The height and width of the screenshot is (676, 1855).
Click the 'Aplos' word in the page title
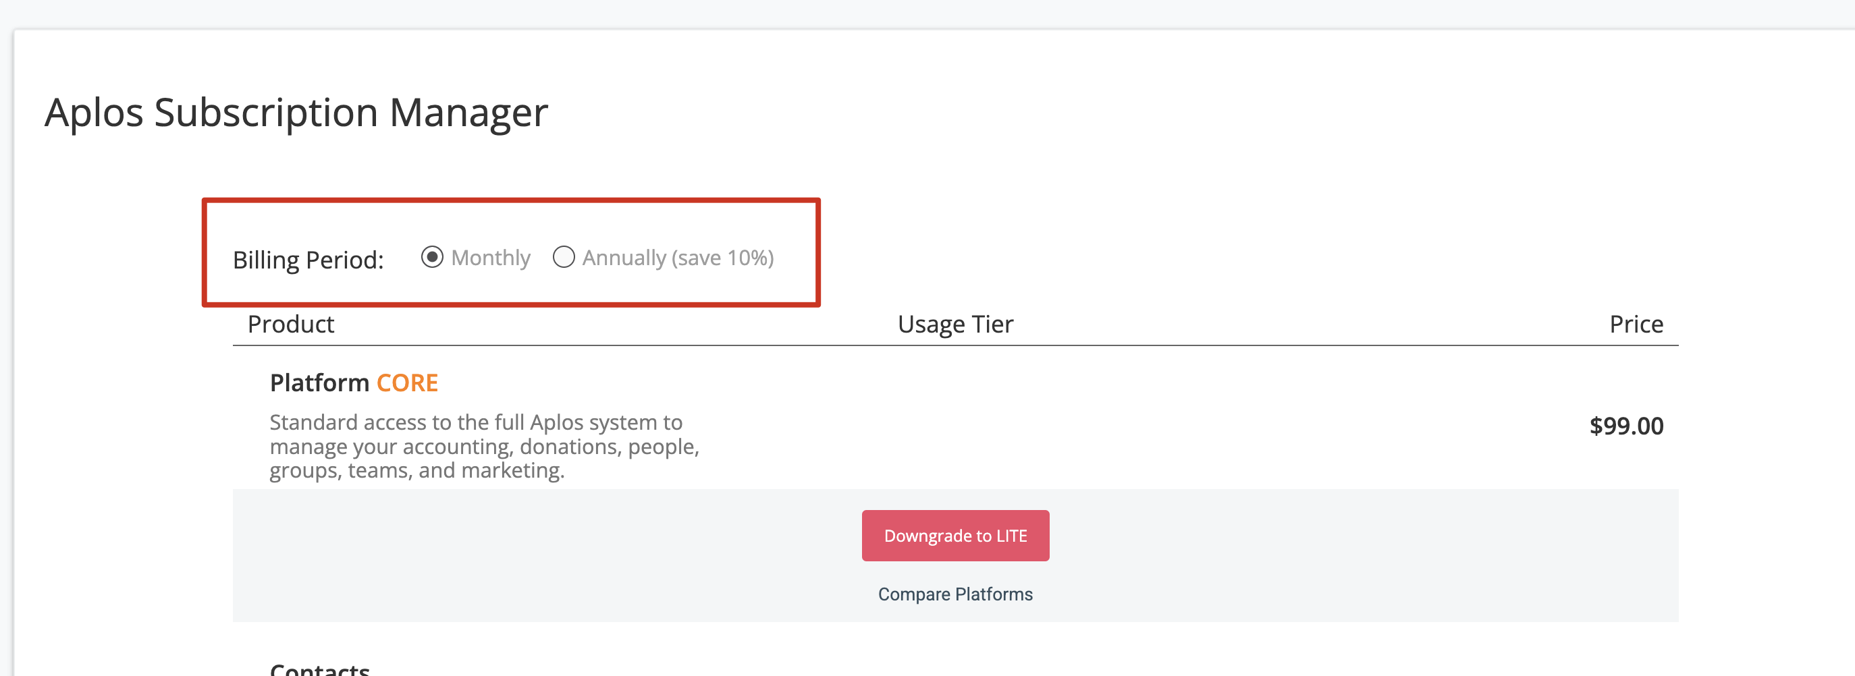[95, 113]
